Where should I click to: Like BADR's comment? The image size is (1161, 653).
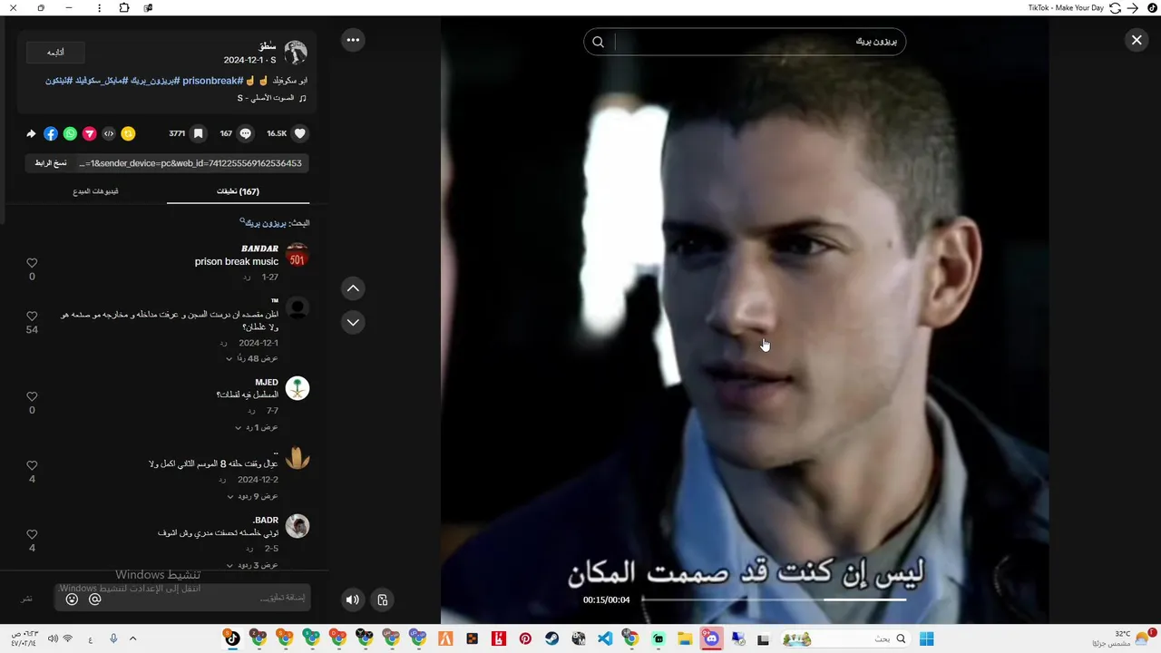click(x=32, y=534)
